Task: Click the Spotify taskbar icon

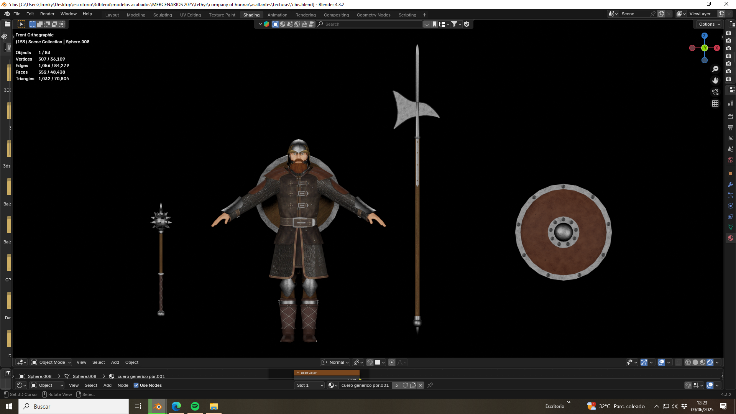Action: pyautogui.click(x=195, y=406)
